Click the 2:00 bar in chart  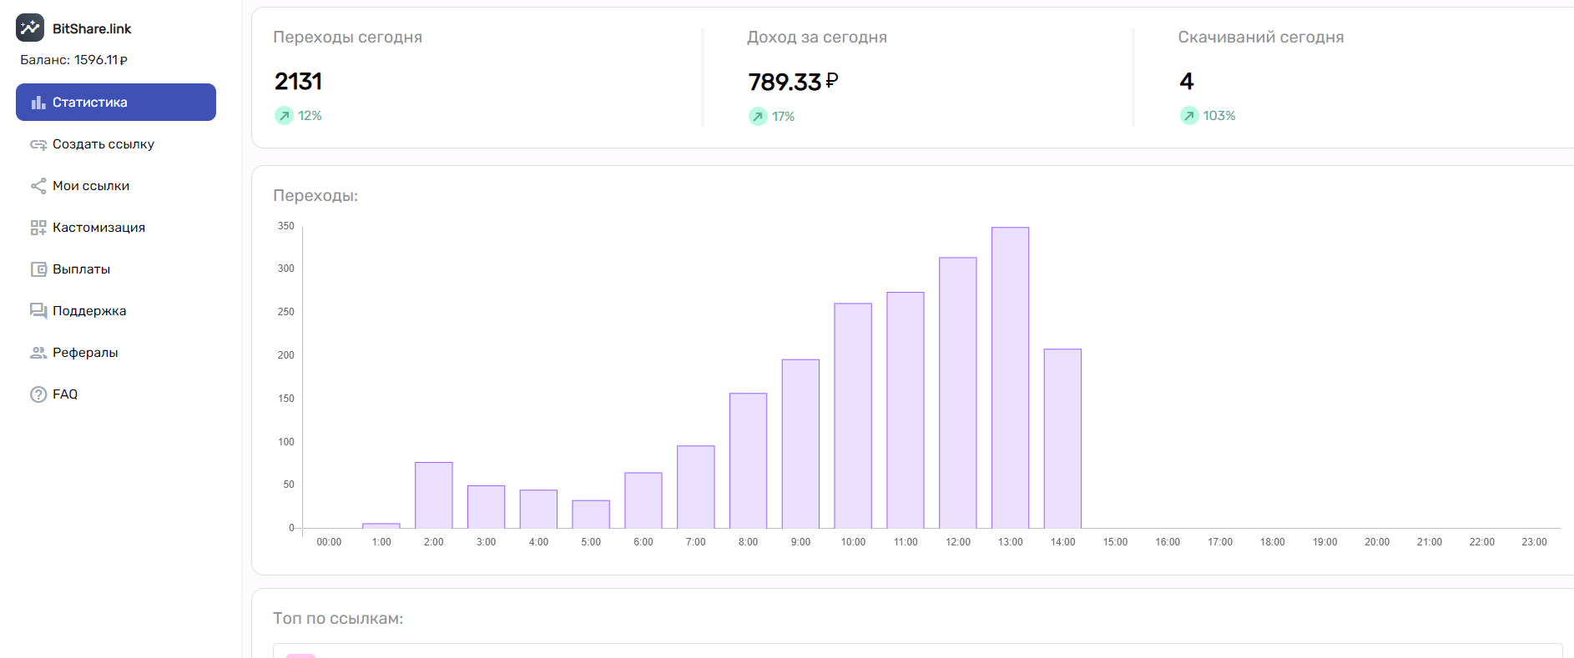pyautogui.click(x=433, y=495)
